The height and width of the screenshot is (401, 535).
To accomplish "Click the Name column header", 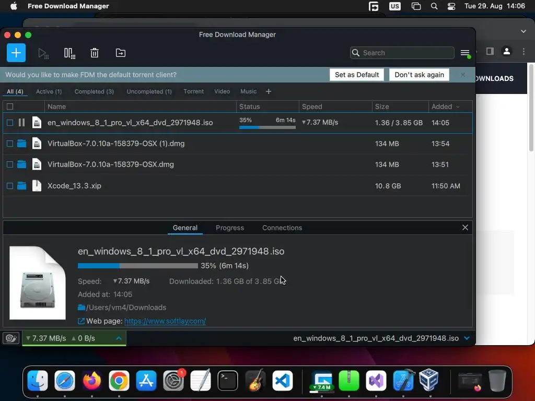I will coord(140,107).
